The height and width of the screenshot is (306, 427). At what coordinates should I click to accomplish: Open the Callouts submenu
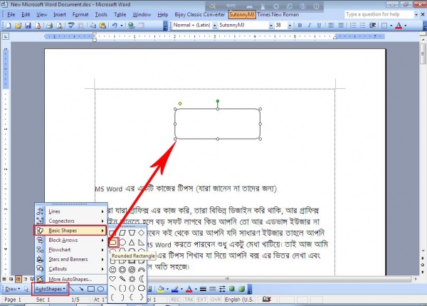coord(71,269)
